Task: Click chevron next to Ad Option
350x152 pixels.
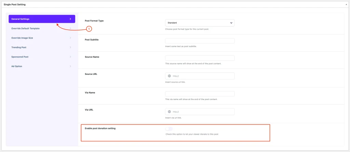Action: (x=70, y=66)
